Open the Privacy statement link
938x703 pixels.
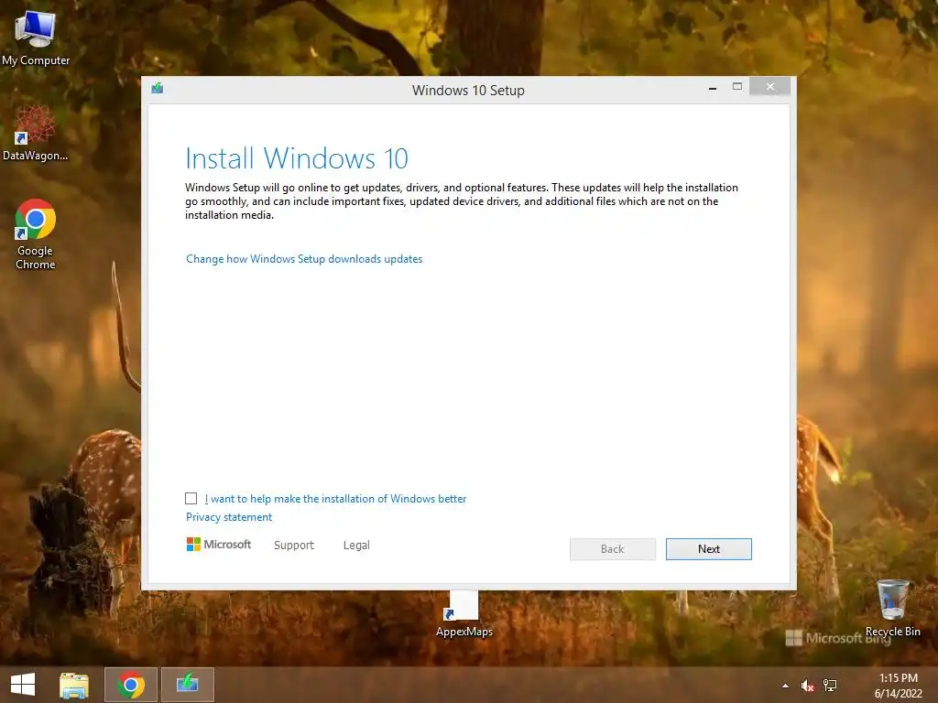point(228,517)
